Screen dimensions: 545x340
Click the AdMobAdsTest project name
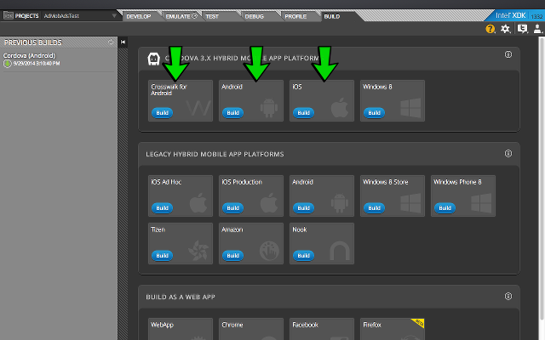[61, 16]
